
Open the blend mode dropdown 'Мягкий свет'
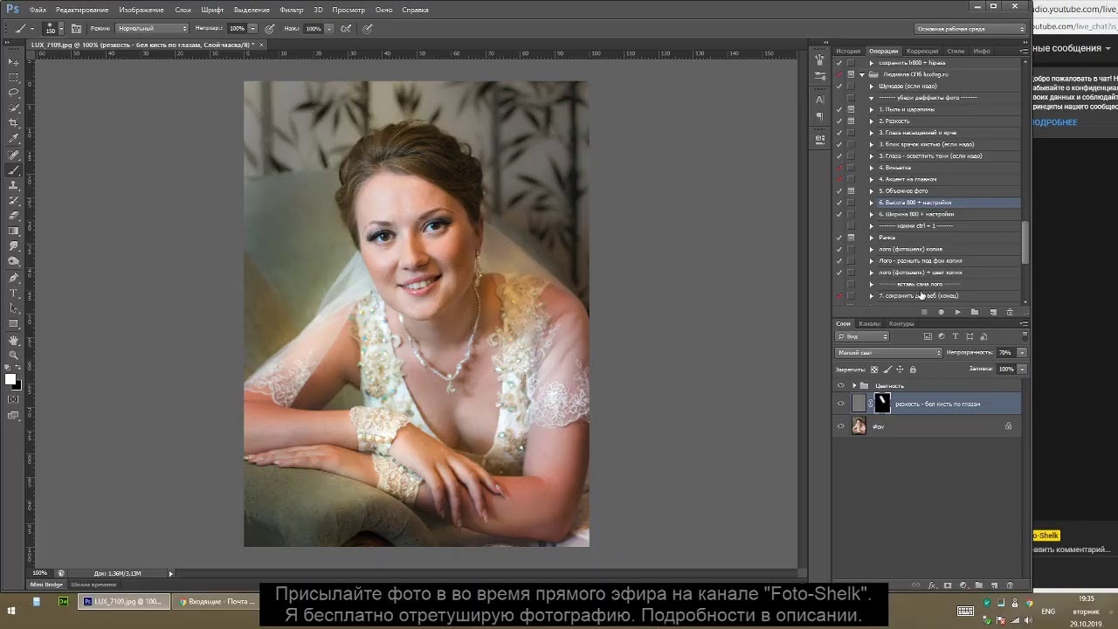click(888, 353)
